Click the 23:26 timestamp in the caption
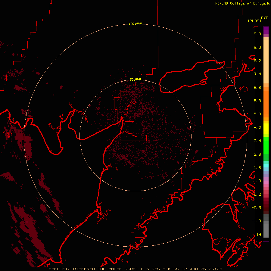271x271 pixels. 215,269
